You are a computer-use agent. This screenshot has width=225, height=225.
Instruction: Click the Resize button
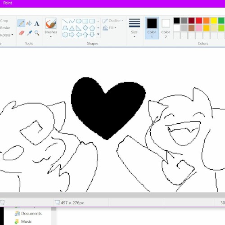point(5,28)
